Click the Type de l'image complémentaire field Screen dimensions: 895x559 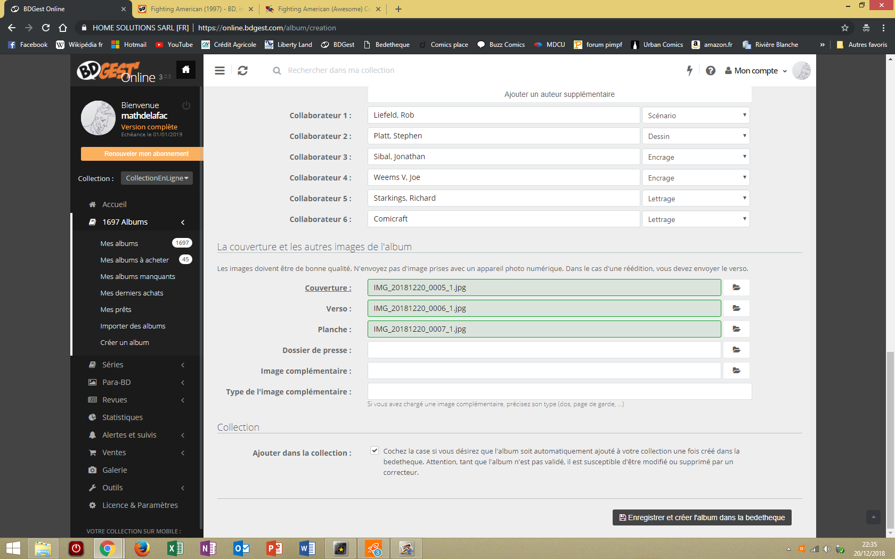559,391
